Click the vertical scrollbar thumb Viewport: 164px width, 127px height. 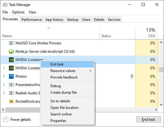pyautogui.click(x=161, y=70)
